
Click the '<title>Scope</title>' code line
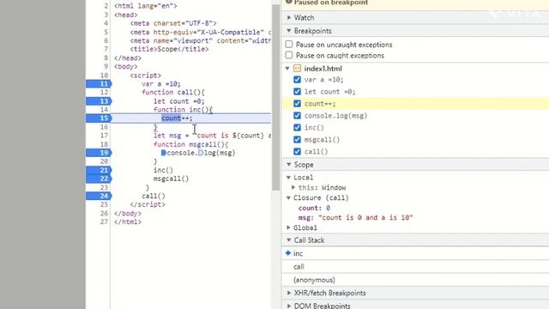169,49
